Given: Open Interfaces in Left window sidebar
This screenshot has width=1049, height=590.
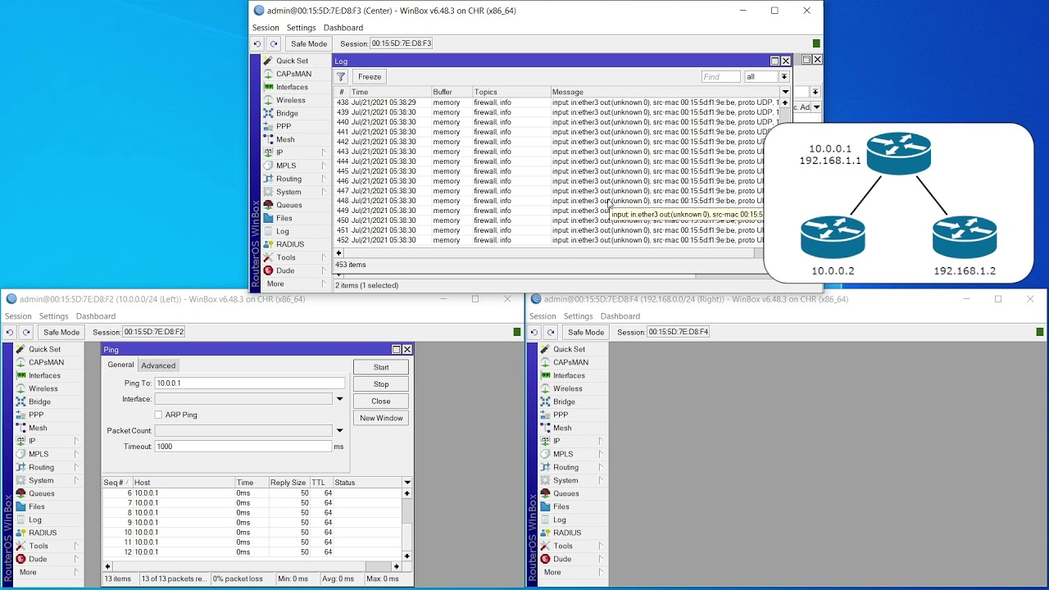Looking at the screenshot, I should coord(44,375).
